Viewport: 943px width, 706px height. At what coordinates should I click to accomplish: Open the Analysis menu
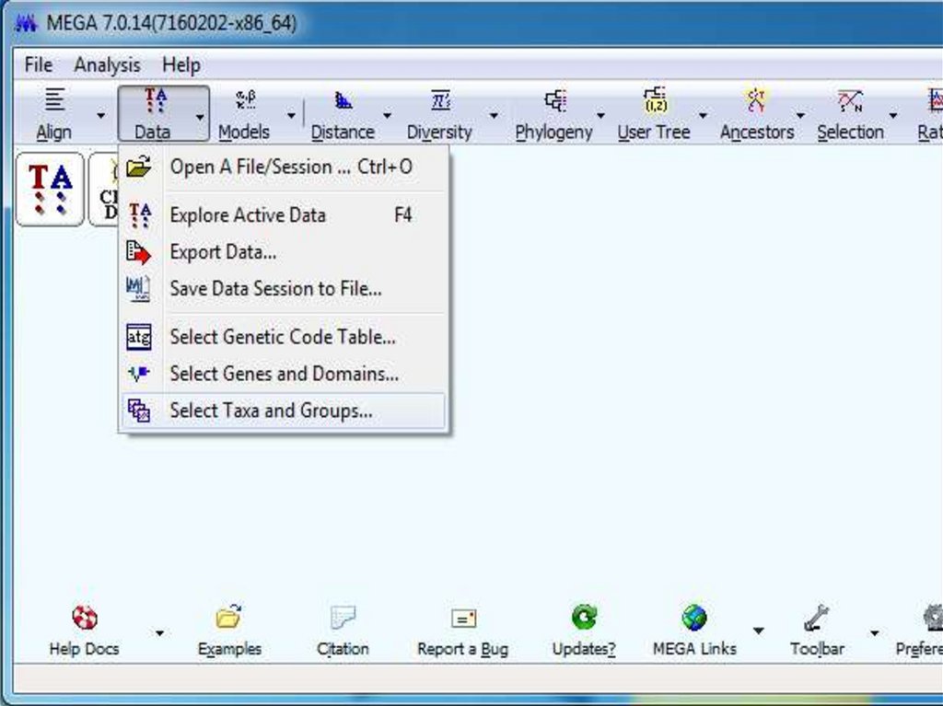click(x=107, y=65)
